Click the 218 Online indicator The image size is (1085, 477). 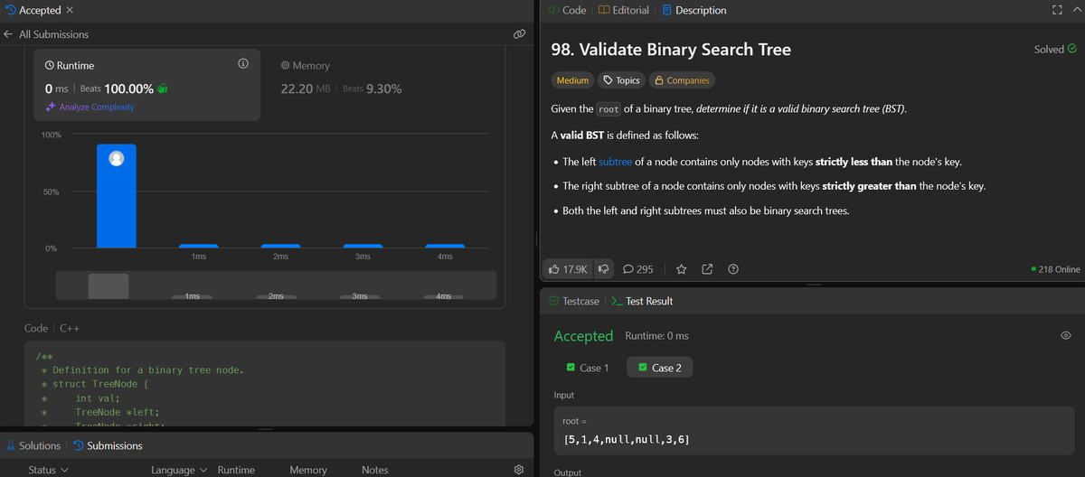click(1056, 269)
